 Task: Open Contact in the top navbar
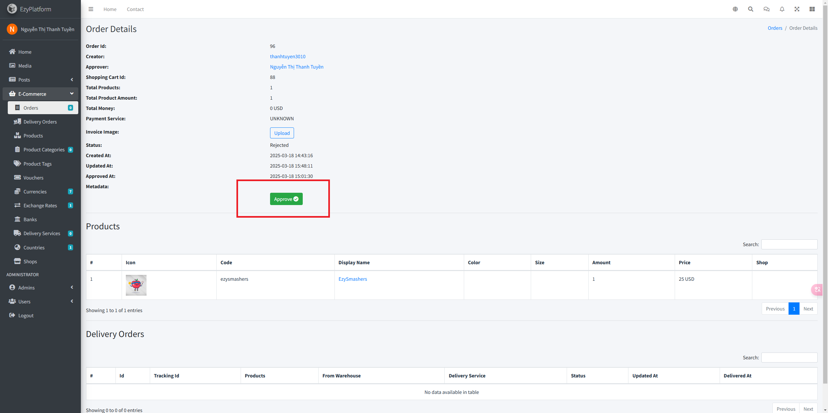pos(135,9)
